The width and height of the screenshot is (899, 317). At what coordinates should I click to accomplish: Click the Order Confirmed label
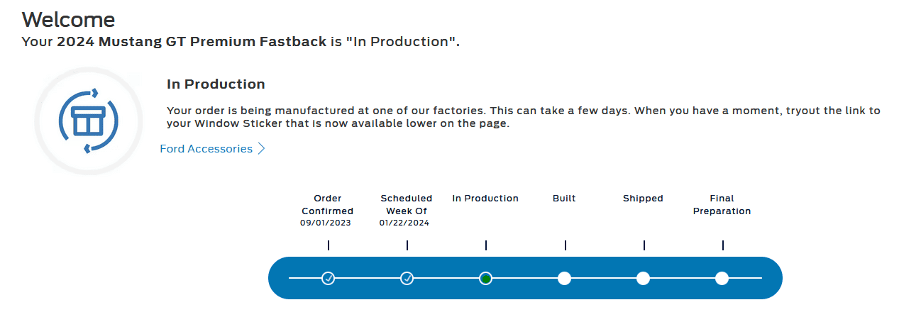click(327, 205)
